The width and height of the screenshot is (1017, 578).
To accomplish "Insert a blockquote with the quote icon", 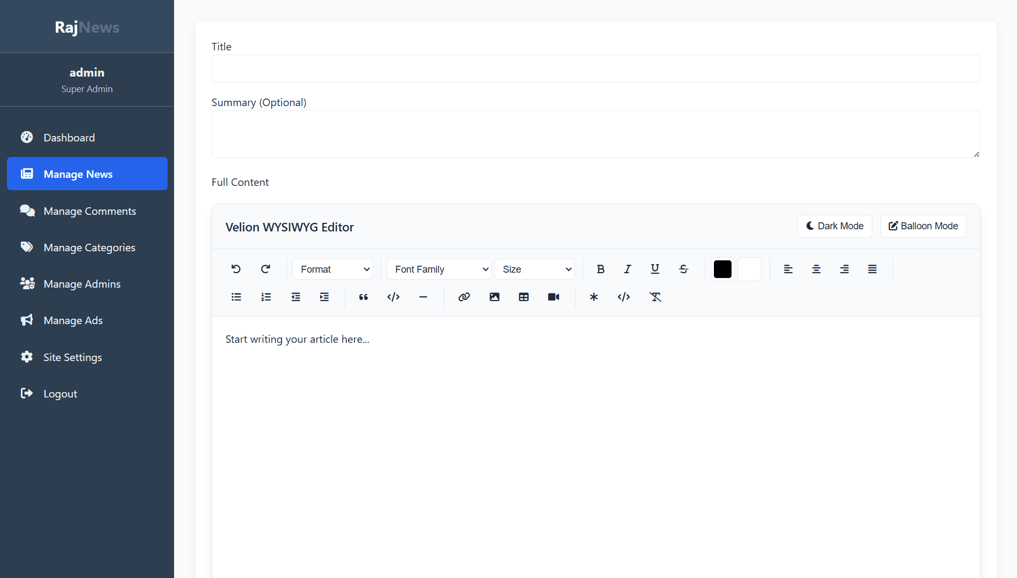I will click(363, 297).
